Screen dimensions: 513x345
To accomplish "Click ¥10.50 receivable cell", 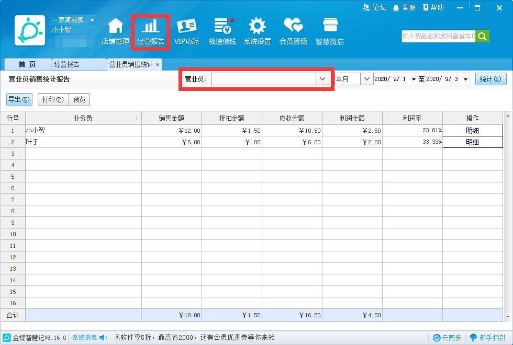I will [292, 131].
